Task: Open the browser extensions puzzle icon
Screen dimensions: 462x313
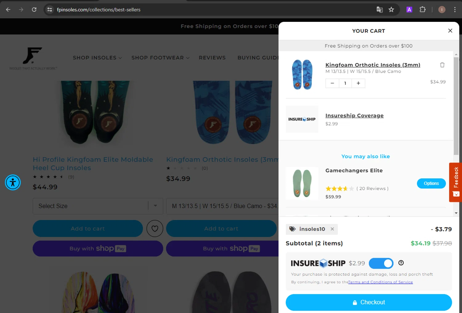Action: [x=423, y=10]
